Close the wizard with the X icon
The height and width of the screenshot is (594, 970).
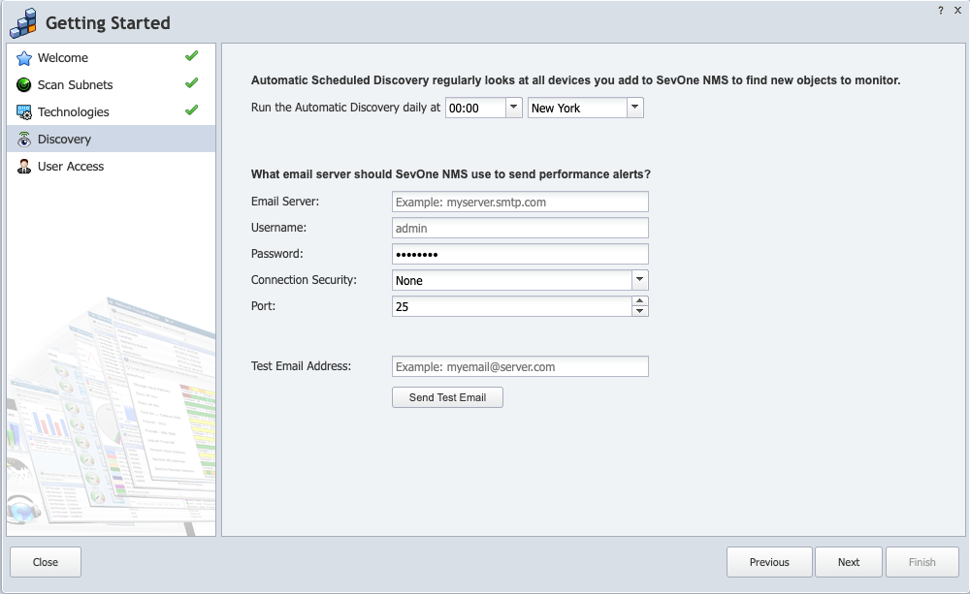[x=957, y=11]
